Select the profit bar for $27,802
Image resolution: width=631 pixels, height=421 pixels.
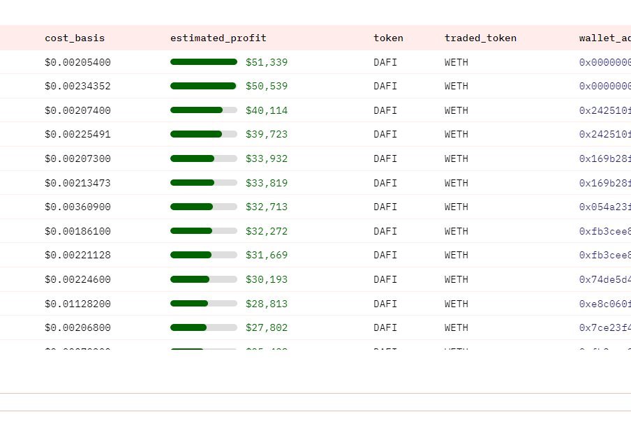[x=204, y=328]
